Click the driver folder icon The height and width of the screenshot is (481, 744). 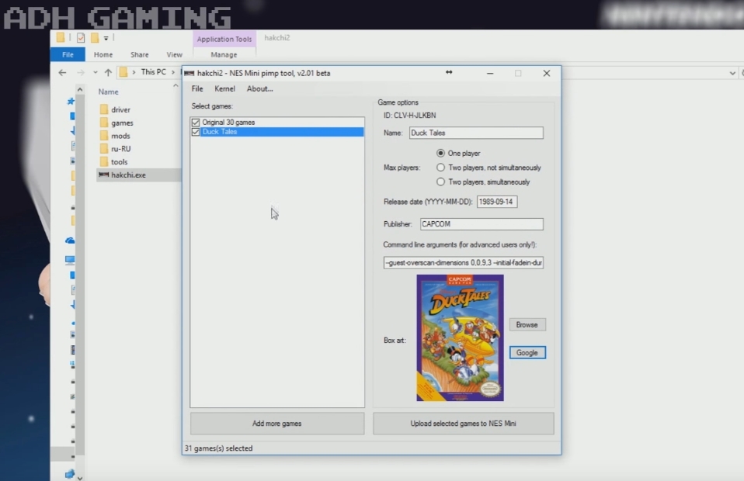coord(104,110)
